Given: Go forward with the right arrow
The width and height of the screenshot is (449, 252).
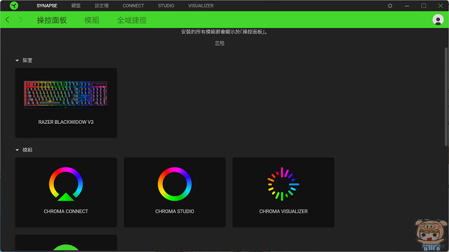Looking at the screenshot, I should pos(21,20).
